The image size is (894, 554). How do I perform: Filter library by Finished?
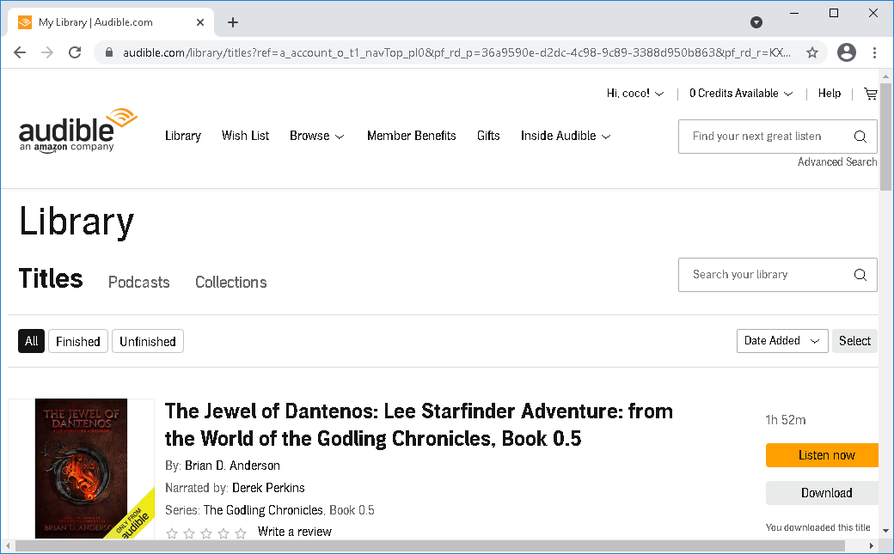click(78, 341)
